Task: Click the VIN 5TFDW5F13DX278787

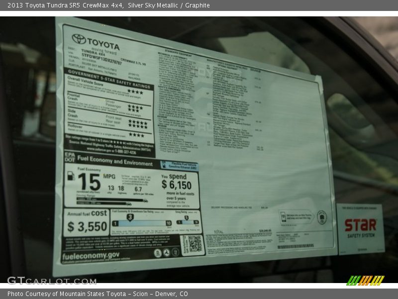Action: [x=101, y=58]
